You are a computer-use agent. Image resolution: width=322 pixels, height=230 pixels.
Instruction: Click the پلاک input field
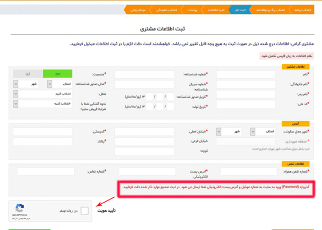tap(43, 142)
